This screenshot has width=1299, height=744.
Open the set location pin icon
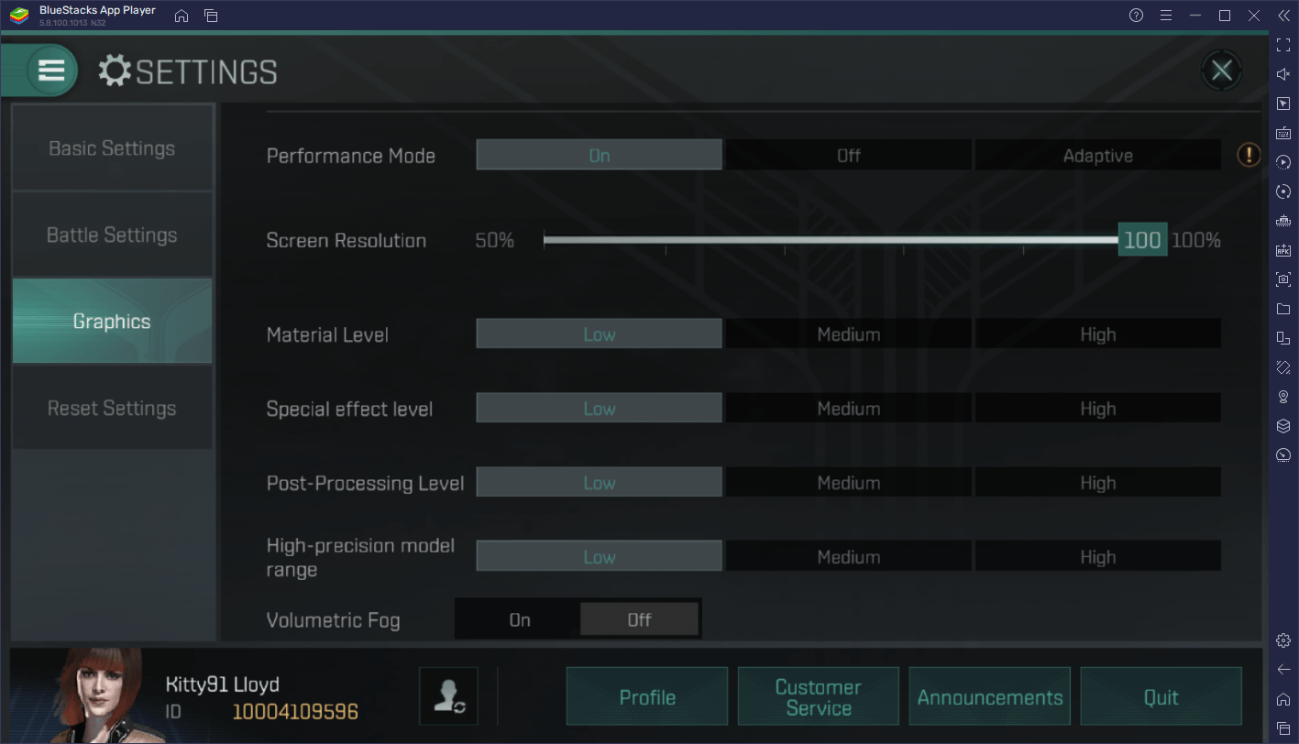1283,397
